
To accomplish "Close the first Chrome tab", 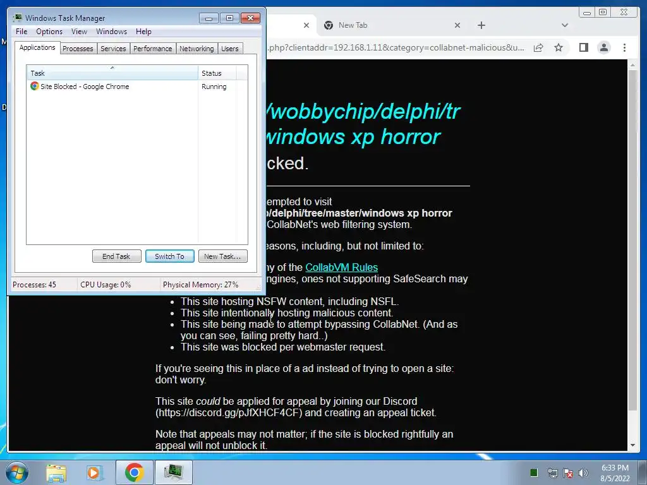I will click(306, 25).
